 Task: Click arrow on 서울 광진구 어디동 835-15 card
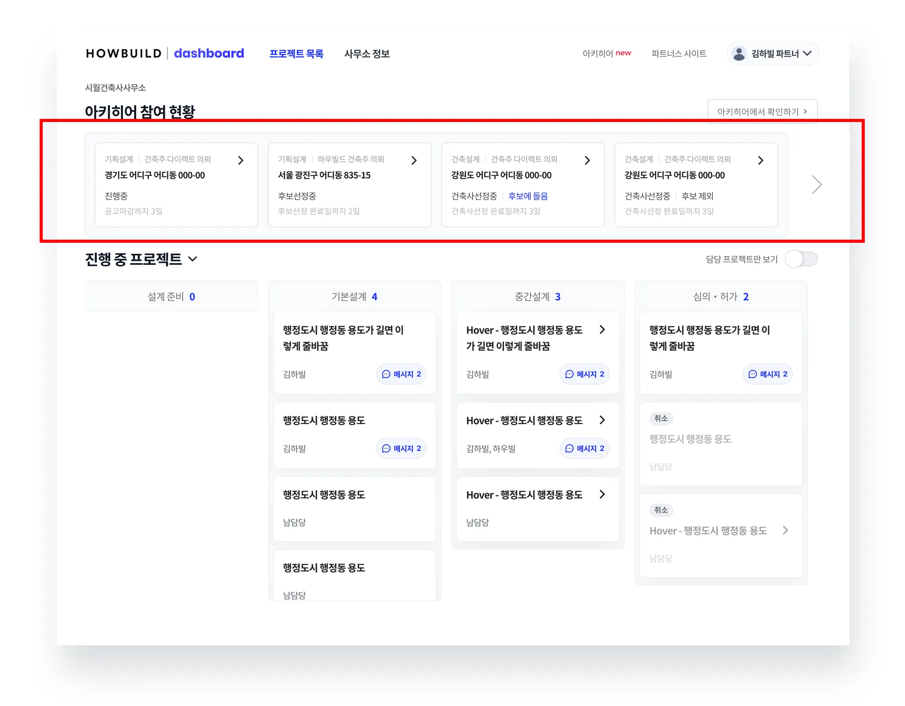tap(414, 160)
